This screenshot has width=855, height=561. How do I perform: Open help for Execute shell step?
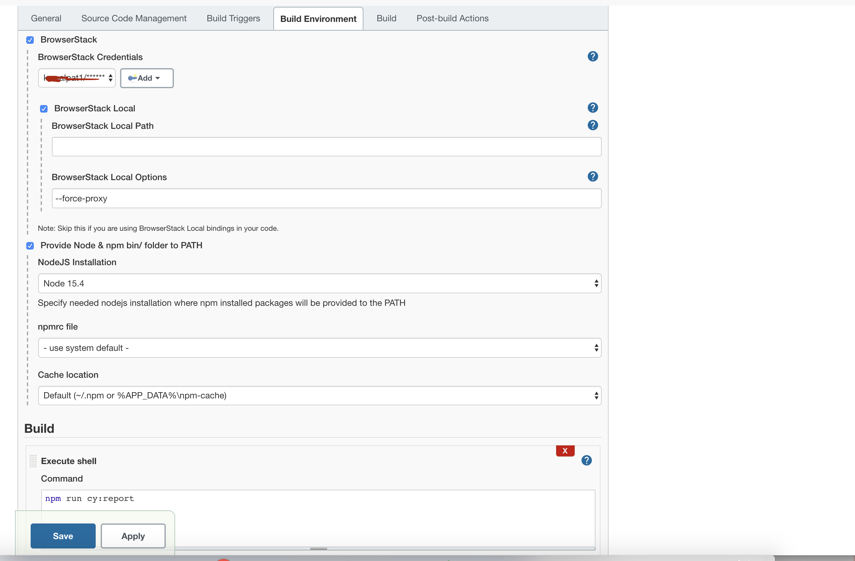pyautogui.click(x=586, y=460)
